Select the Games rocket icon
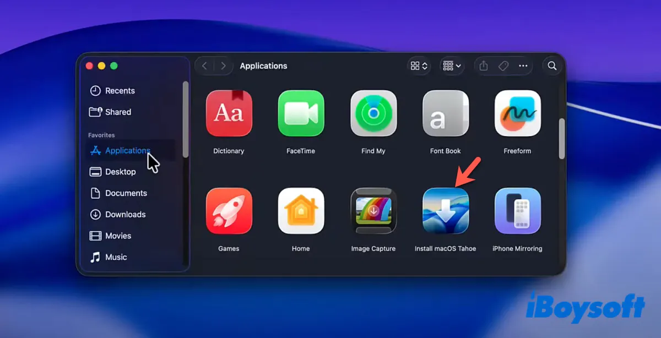Image resolution: width=661 pixels, height=338 pixels. pyautogui.click(x=229, y=211)
